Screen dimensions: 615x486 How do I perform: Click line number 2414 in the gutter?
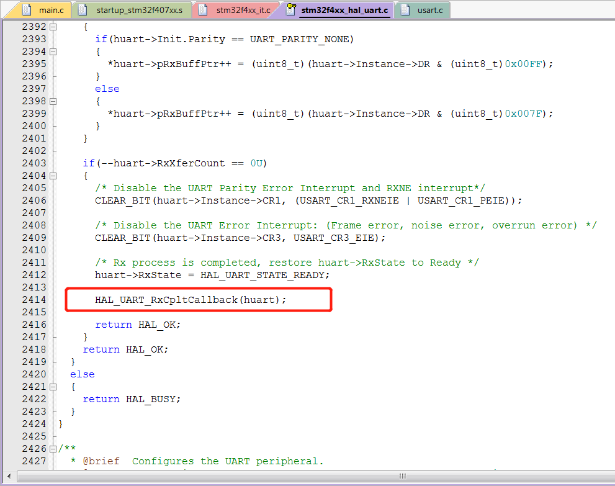(x=34, y=300)
